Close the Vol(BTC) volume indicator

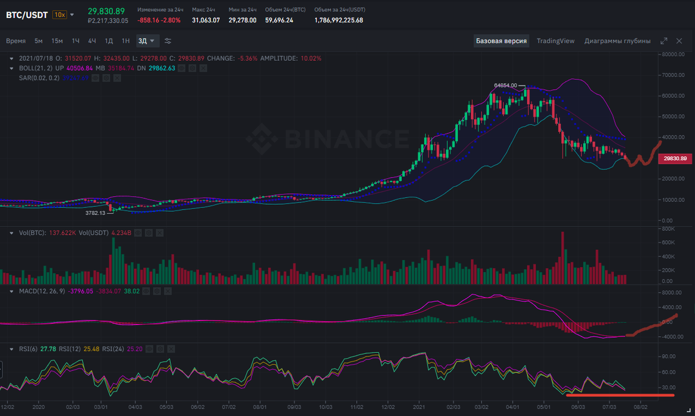point(160,233)
